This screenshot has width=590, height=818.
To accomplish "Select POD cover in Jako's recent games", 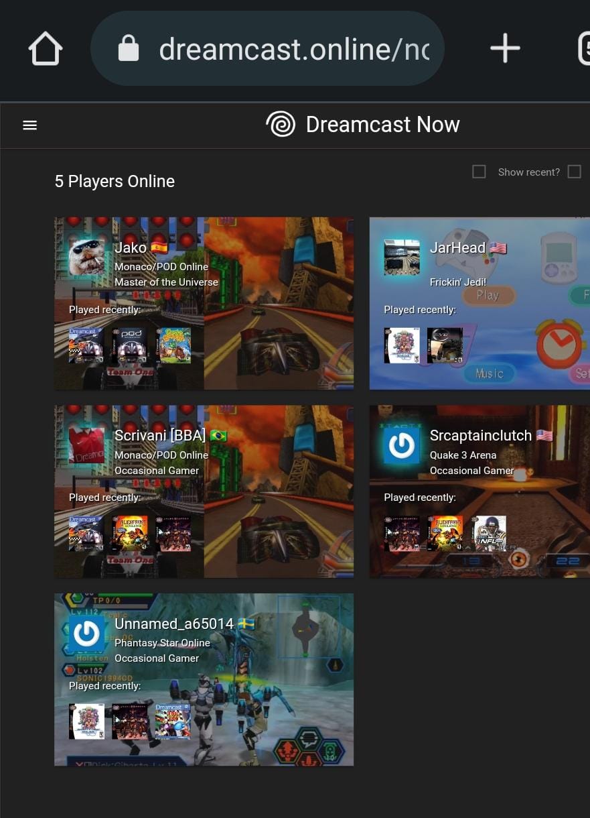I will 129,345.
